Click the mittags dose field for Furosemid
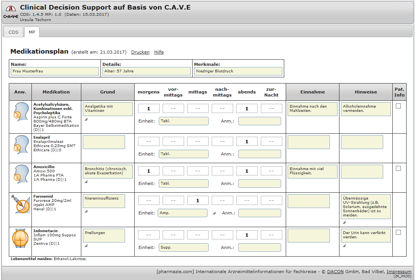Viewport: 415px width, 280px height. click(x=198, y=200)
